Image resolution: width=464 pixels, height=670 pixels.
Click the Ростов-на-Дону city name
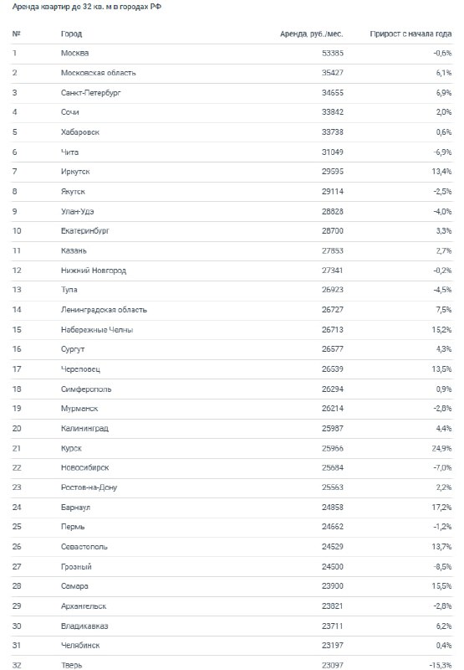(89, 487)
